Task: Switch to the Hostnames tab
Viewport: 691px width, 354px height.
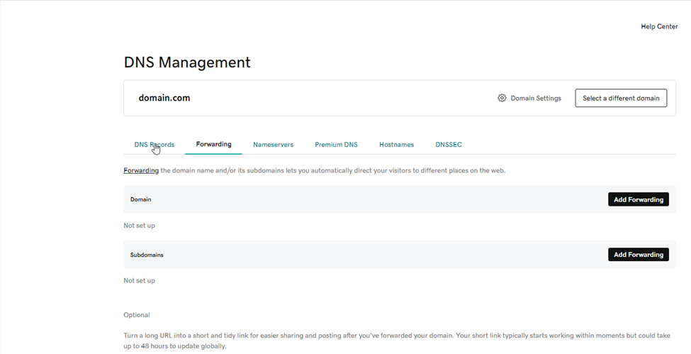Action: [x=396, y=145]
